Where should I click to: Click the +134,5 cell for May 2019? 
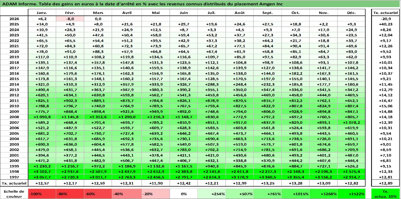[x=156, y=57]
